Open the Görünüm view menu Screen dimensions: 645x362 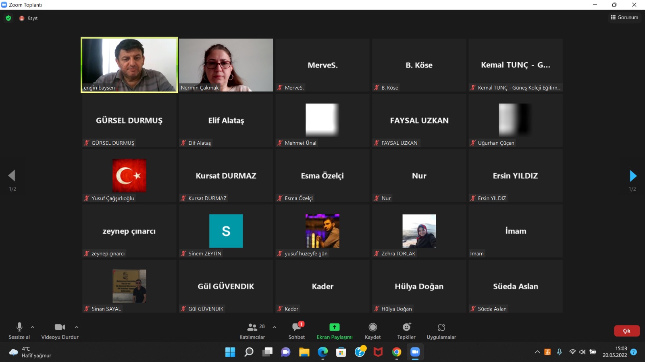tap(624, 17)
